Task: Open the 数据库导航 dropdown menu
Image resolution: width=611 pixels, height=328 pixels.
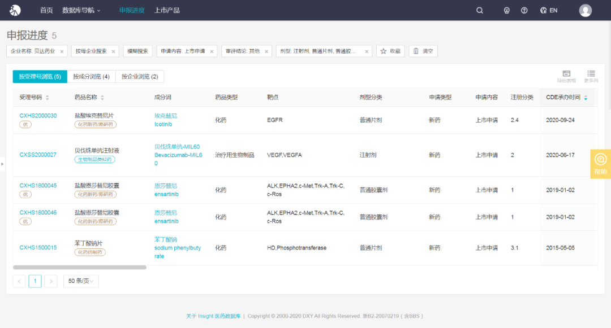Action: [x=81, y=10]
